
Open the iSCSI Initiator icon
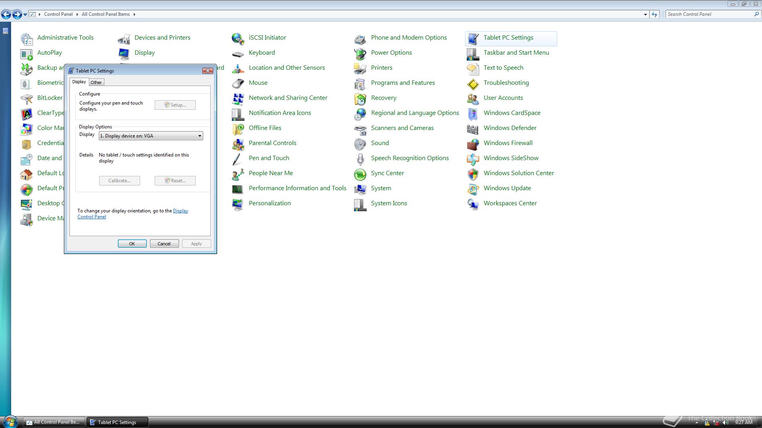(x=238, y=38)
